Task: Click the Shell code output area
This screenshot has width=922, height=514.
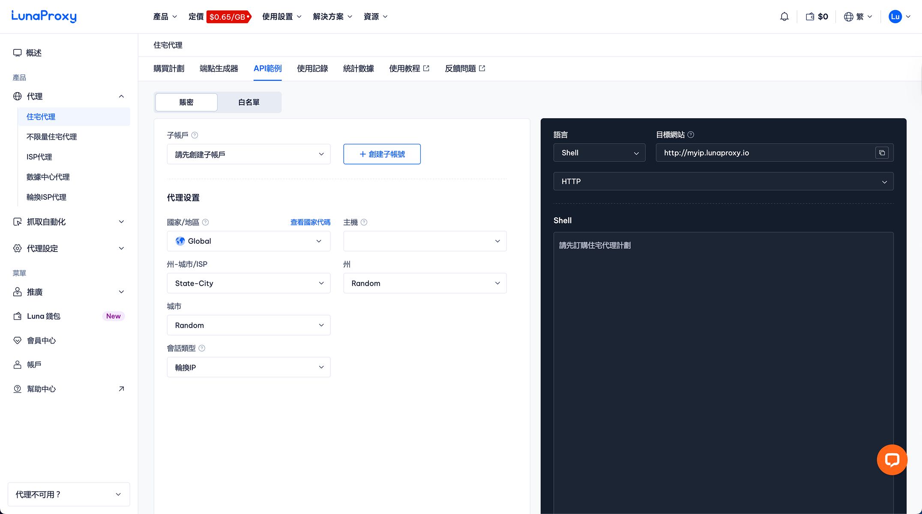Action: pos(723,373)
